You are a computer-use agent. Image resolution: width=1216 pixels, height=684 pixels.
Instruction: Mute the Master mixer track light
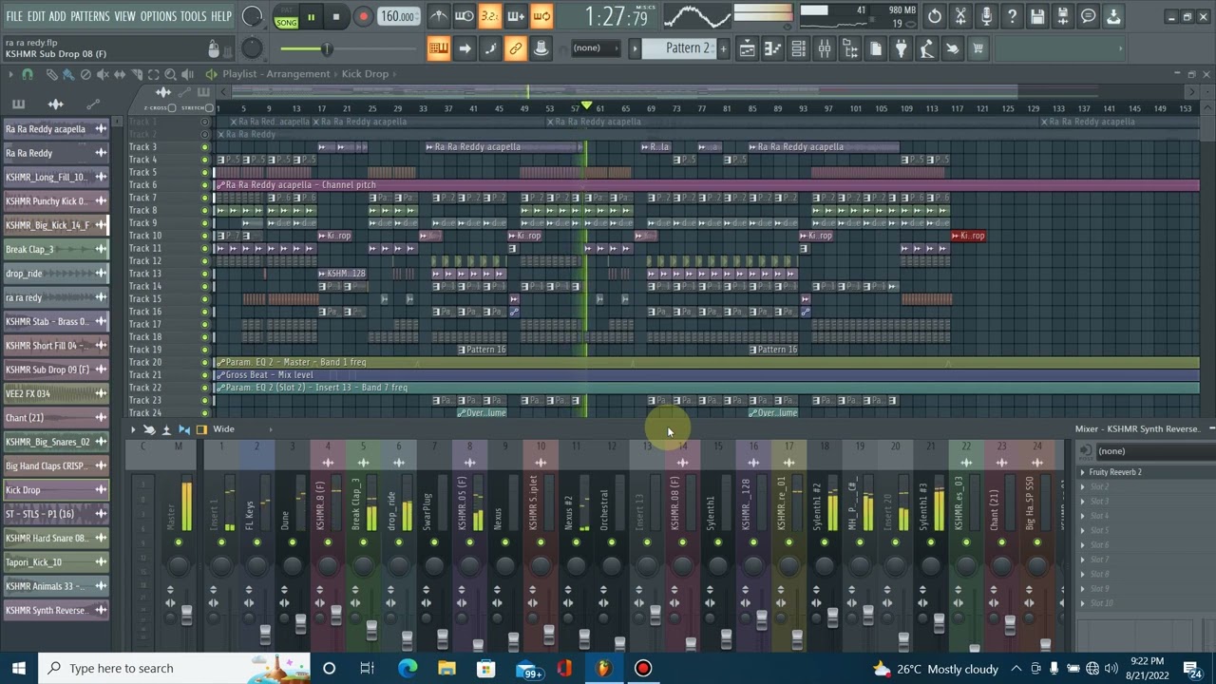(178, 542)
